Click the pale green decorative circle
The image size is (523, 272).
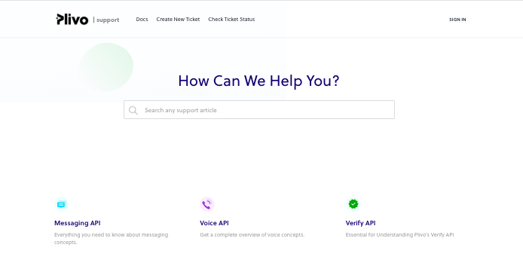(106, 67)
